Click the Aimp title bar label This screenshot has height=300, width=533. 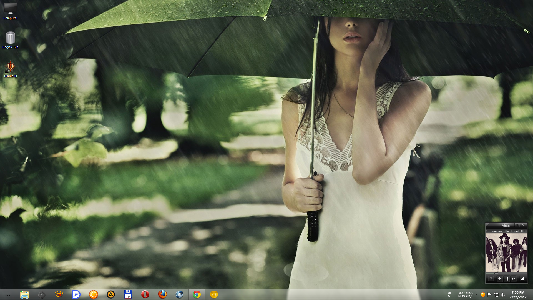[x=506, y=226]
